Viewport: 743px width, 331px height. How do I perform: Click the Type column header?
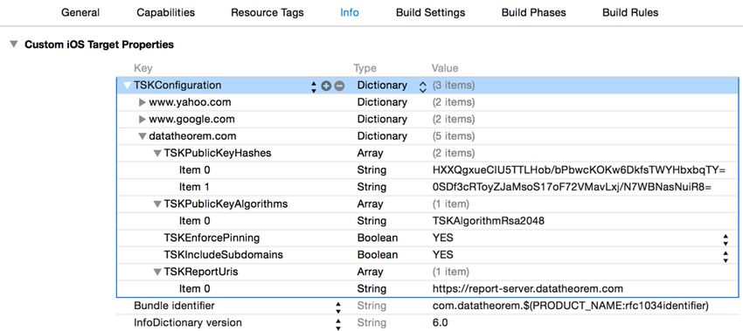[x=365, y=69]
